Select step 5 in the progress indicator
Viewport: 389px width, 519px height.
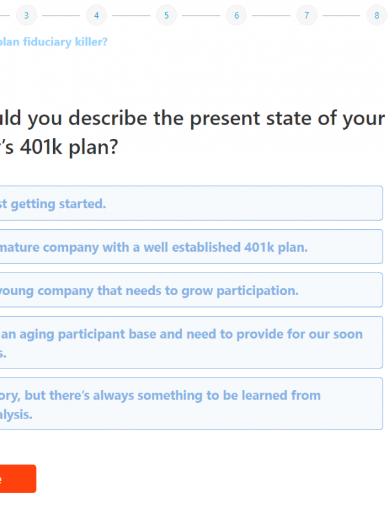pos(166,15)
